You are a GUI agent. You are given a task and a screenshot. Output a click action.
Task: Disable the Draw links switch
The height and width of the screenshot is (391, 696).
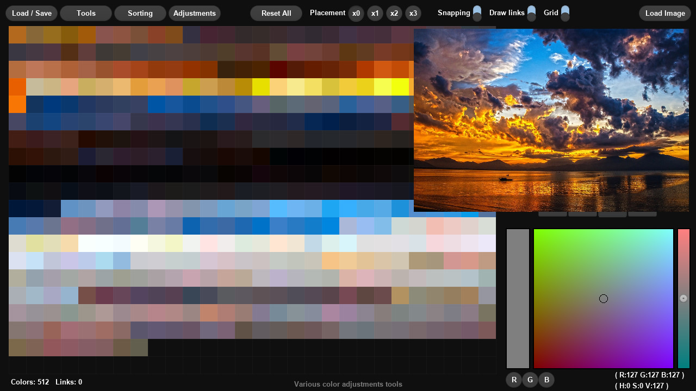[x=531, y=13]
